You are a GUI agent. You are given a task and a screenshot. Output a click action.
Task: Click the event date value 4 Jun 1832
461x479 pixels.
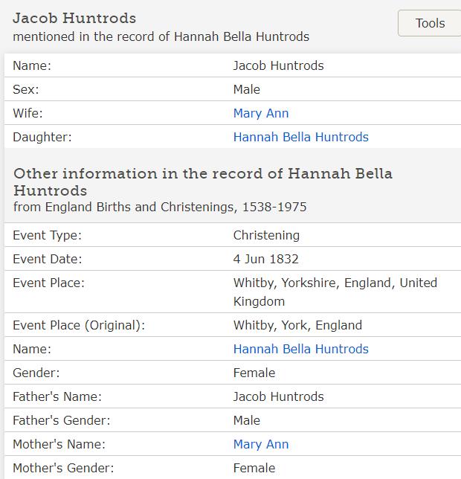tap(266, 259)
